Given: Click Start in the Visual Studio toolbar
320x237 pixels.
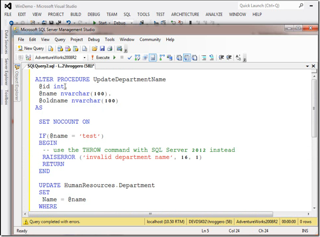Looking at the screenshot, I should point(100,23).
